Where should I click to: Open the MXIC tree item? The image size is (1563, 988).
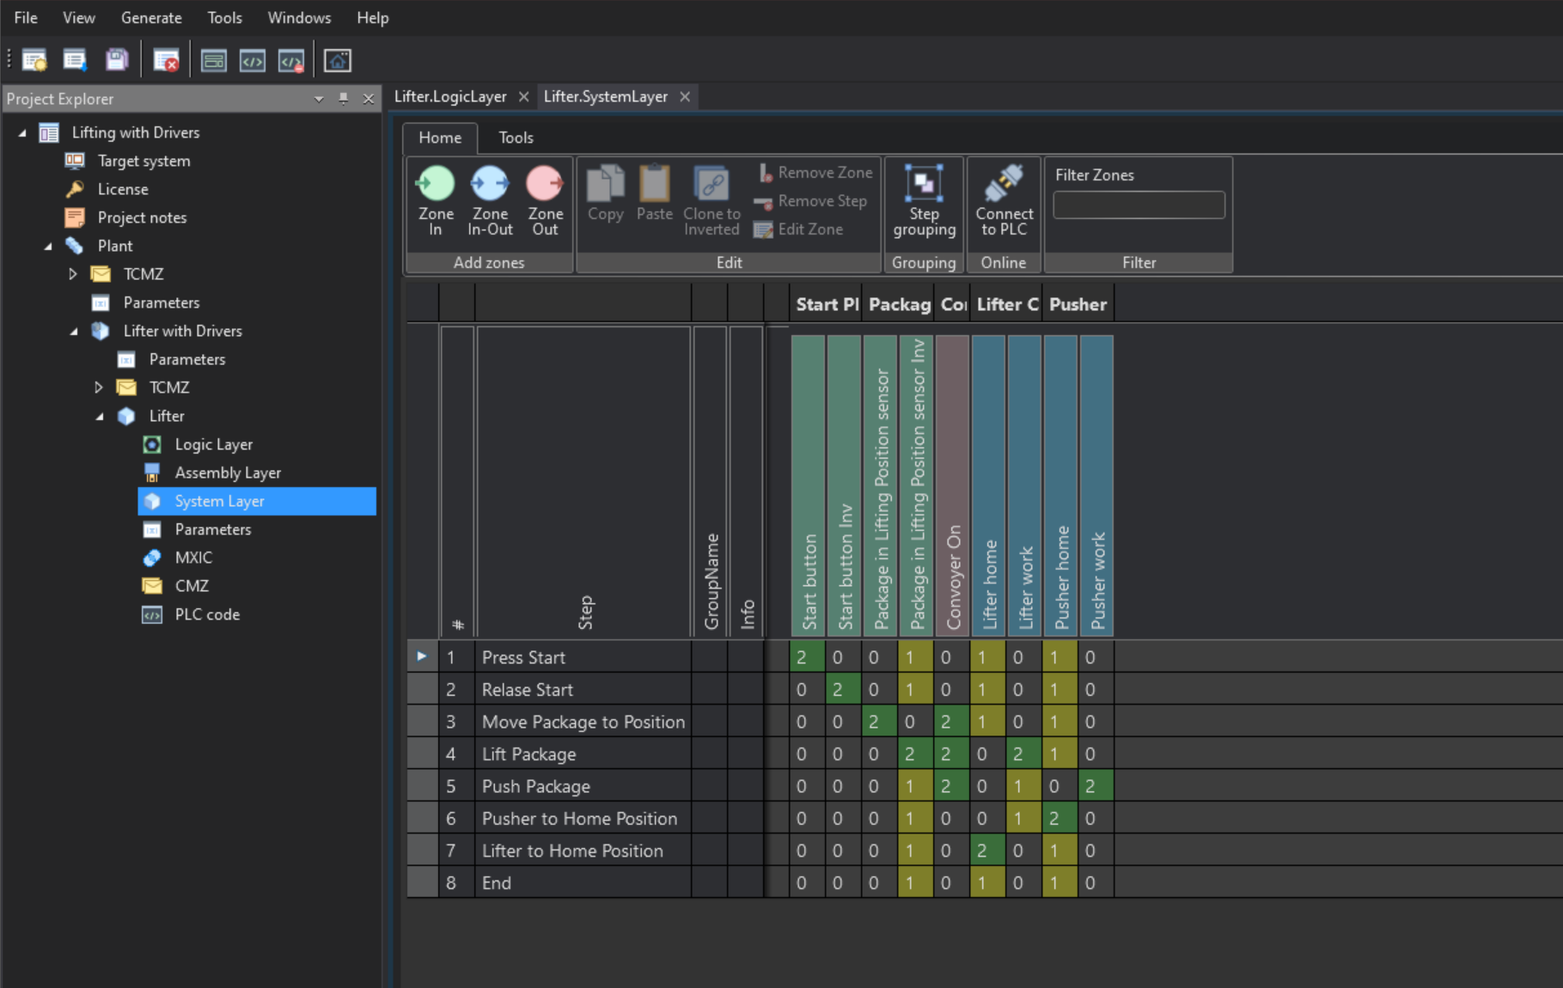point(193,558)
